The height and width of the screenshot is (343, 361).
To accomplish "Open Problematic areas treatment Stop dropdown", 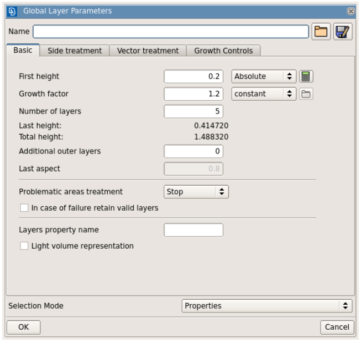I will pyautogui.click(x=196, y=192).
